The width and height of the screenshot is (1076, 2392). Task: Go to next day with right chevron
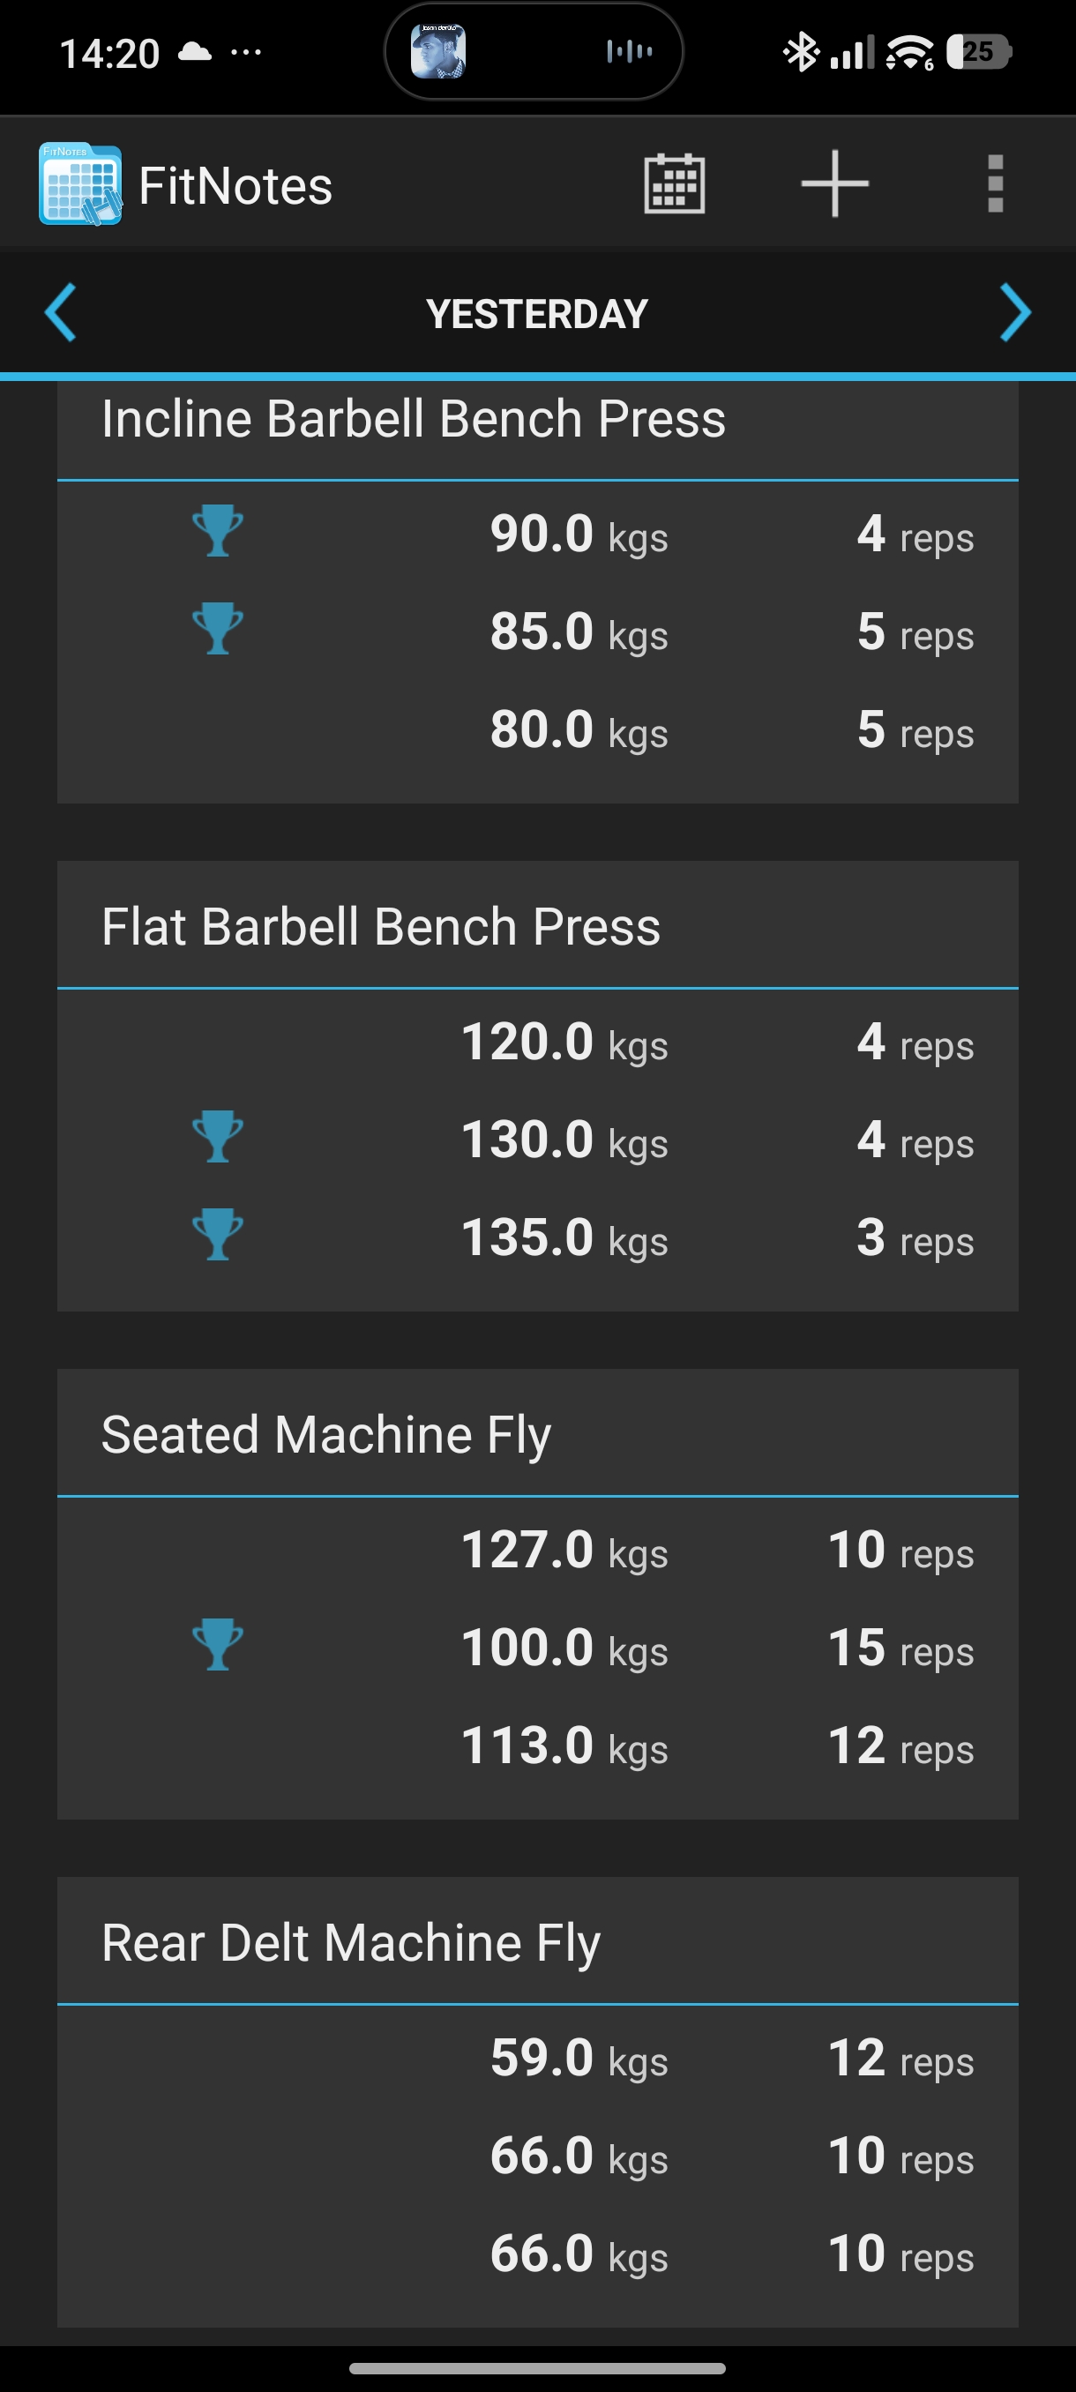1015,313
